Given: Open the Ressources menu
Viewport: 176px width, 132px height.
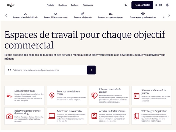Looking at the screenshot, I should (88, 5).
